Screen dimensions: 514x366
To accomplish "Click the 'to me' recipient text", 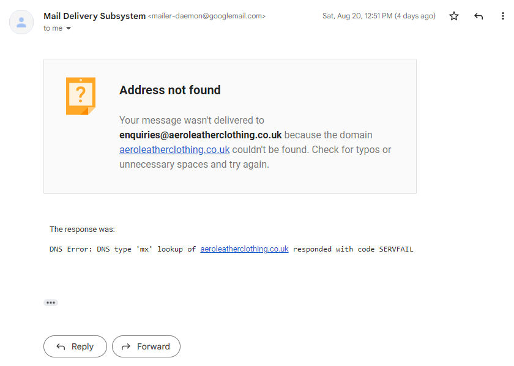I will pos(53,28).
